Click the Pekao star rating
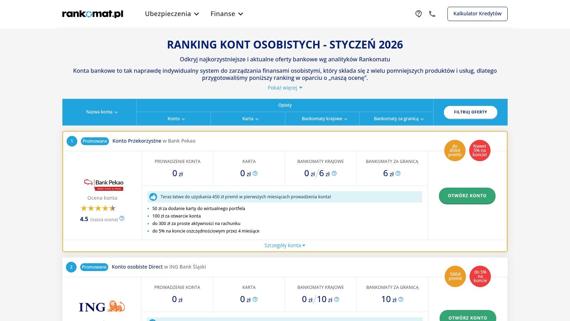Image resolution: width=570 pixels, height=321 pixels. pyautogui.click(x=98, y=208)
